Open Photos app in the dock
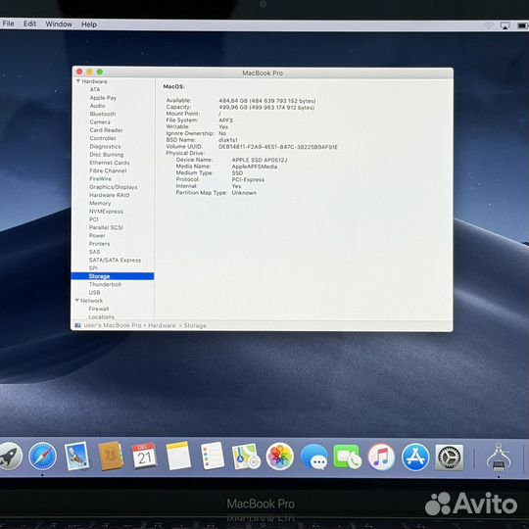This screenshot has height=529, width=529. (279, 457)
